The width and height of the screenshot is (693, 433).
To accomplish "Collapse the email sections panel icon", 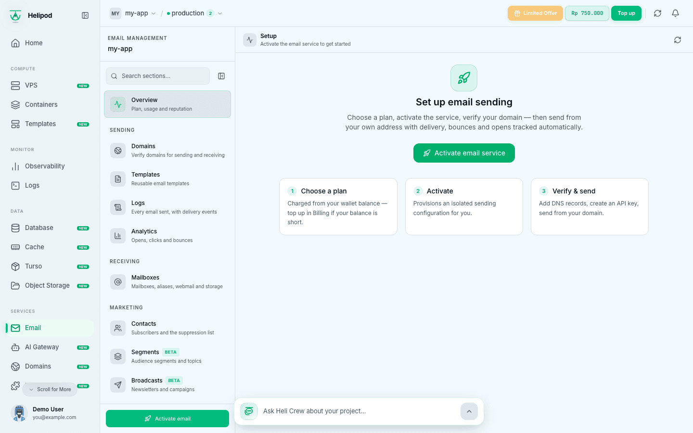I will click(221, 76).
